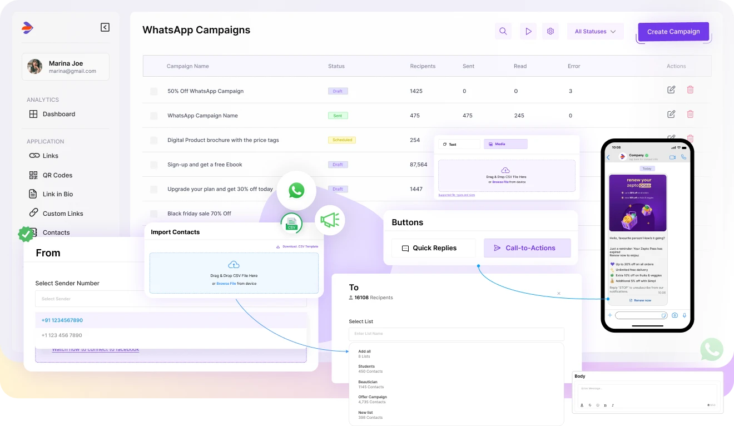734x426 pixels.
Task: Close the To recipients panel
Action: click(559, 293)
